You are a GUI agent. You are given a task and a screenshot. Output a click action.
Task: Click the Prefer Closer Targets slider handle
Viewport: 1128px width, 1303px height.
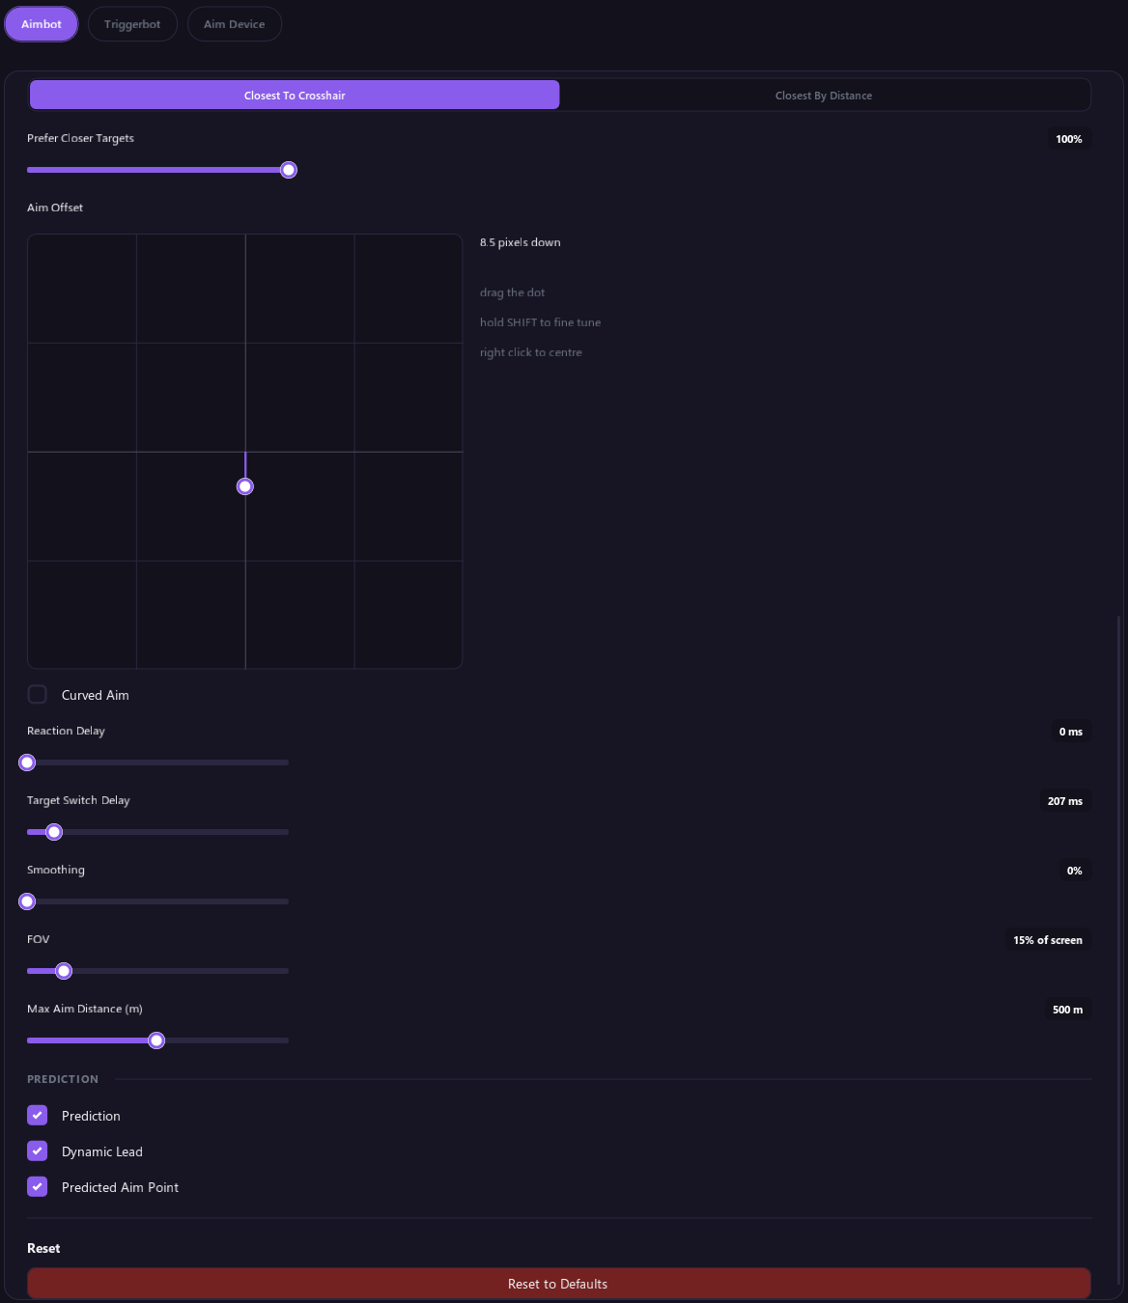[x=289, y=170]
